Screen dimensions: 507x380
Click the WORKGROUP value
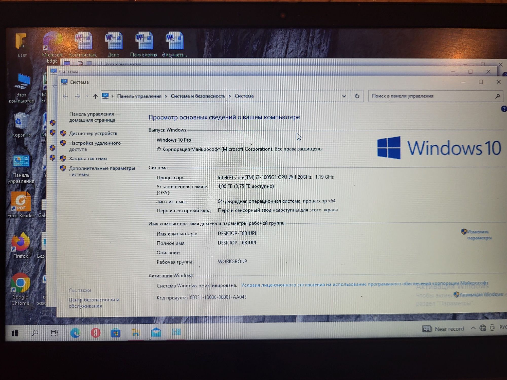[x=232, y=261]
